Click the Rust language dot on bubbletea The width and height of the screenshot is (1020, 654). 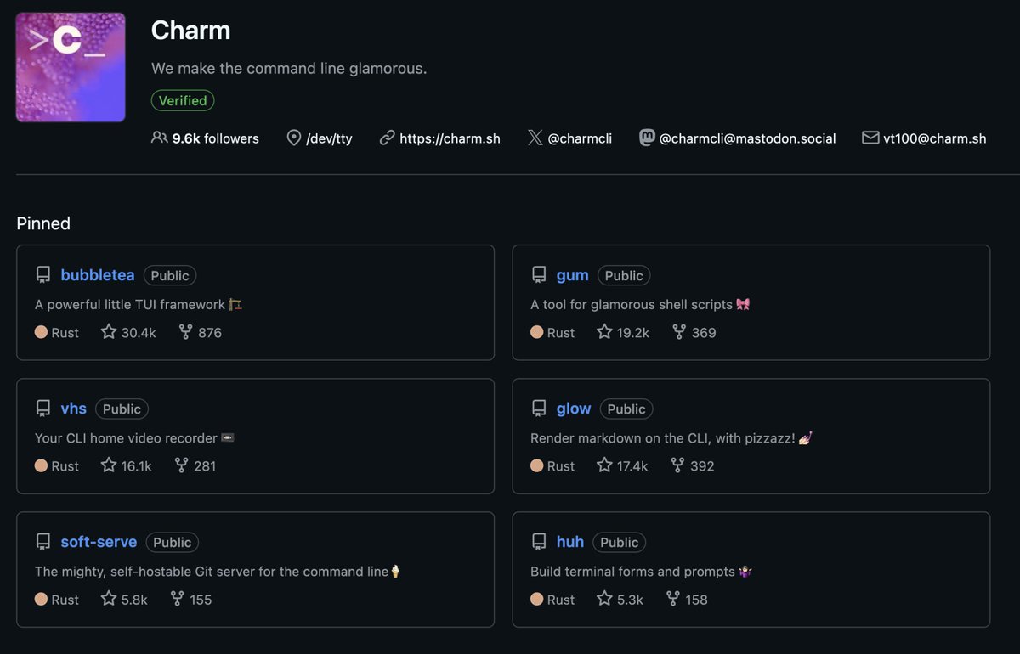[x=41, y=332]
